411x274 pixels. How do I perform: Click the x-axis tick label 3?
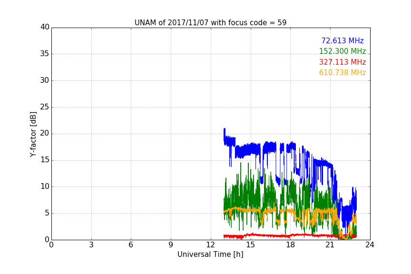[91, 245]
